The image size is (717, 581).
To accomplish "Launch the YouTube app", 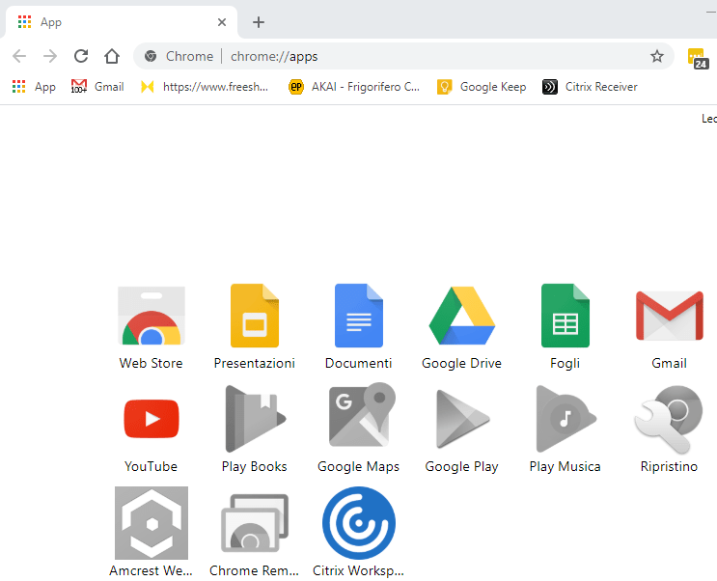I will tap(152, 419).
